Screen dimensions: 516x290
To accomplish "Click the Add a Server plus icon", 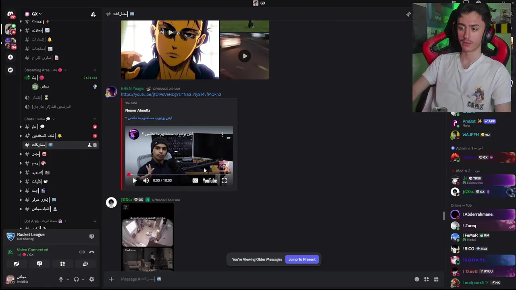I will click(10, 57).
